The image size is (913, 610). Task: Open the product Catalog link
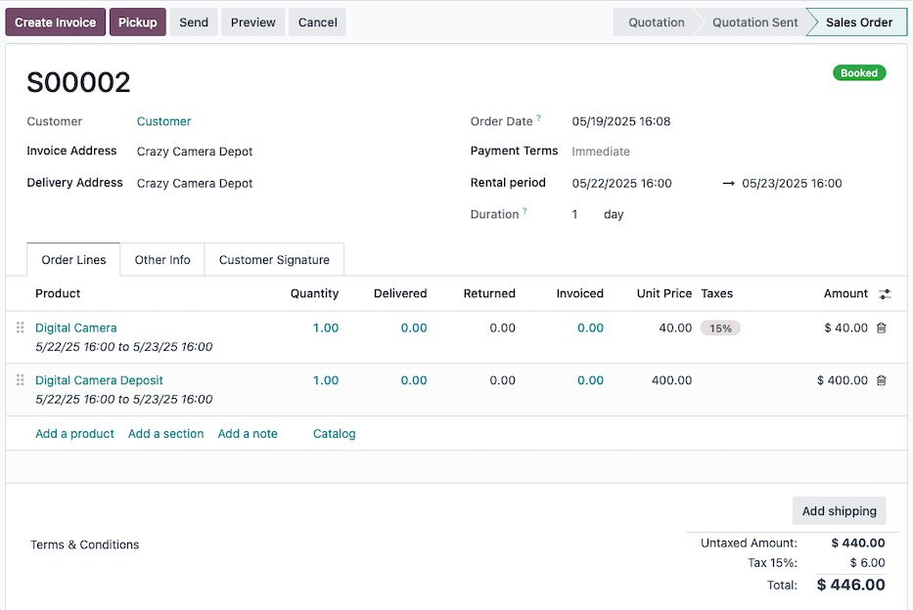click(x=334, y=434)
